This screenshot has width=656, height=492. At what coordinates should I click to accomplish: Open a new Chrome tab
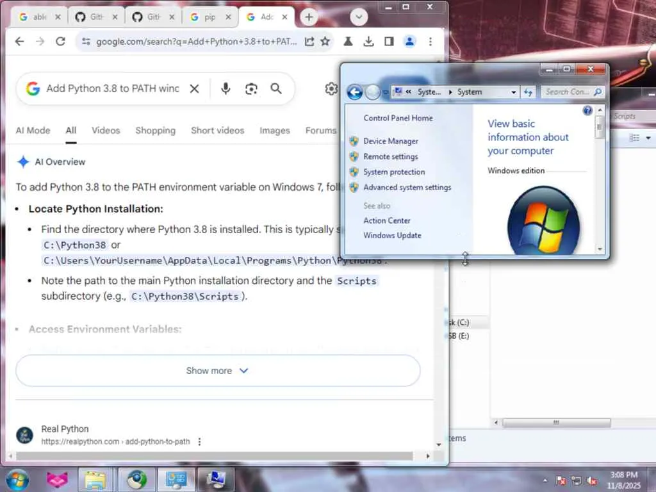click(x=309, y=17)
